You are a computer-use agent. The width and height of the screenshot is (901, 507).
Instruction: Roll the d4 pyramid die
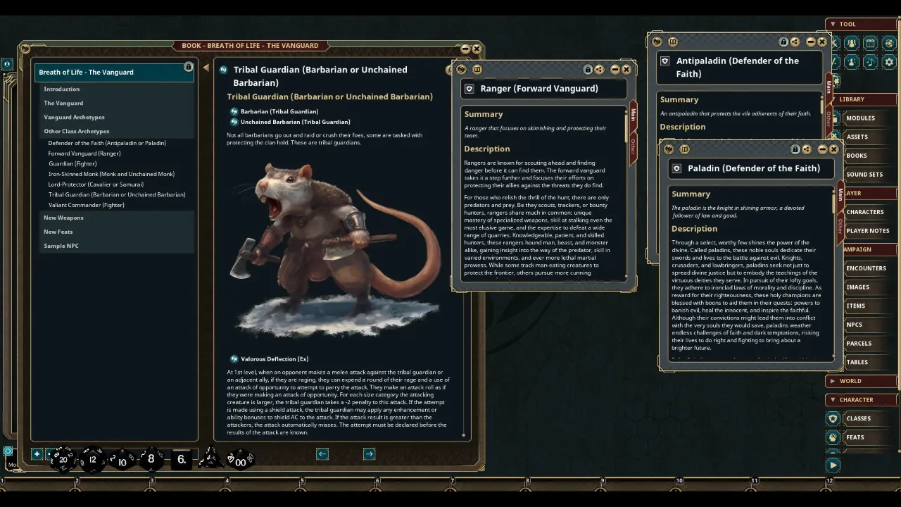(x=210, y=459)
